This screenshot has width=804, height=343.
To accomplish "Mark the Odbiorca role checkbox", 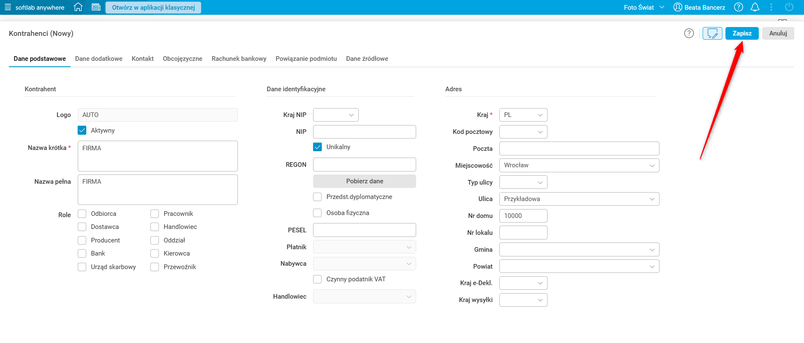I will [x=82, y=214].
